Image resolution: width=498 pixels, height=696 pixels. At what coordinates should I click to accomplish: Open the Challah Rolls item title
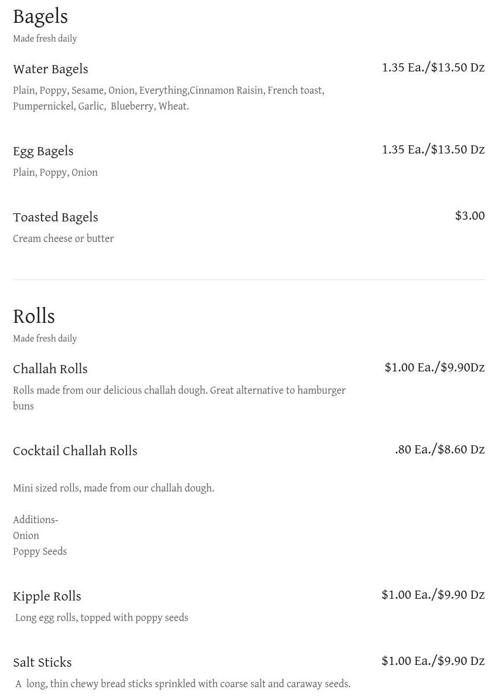[x=50, y=369]
